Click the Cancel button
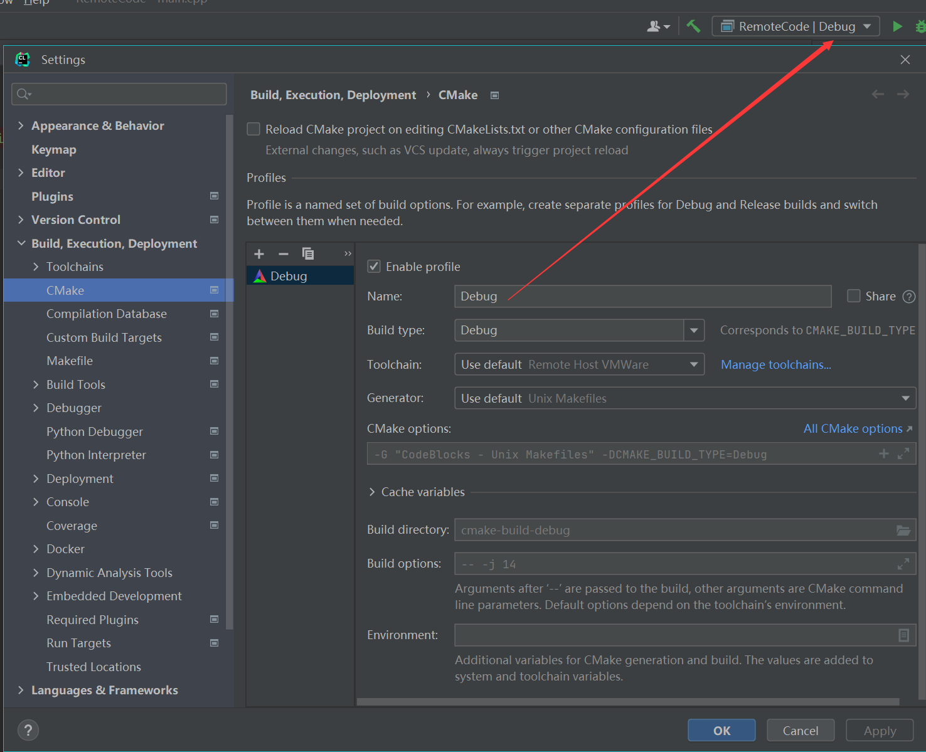 (801, 731)
